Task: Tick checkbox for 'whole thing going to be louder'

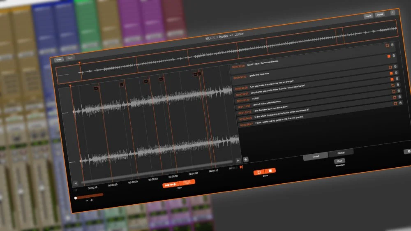Action: point(395,97)
